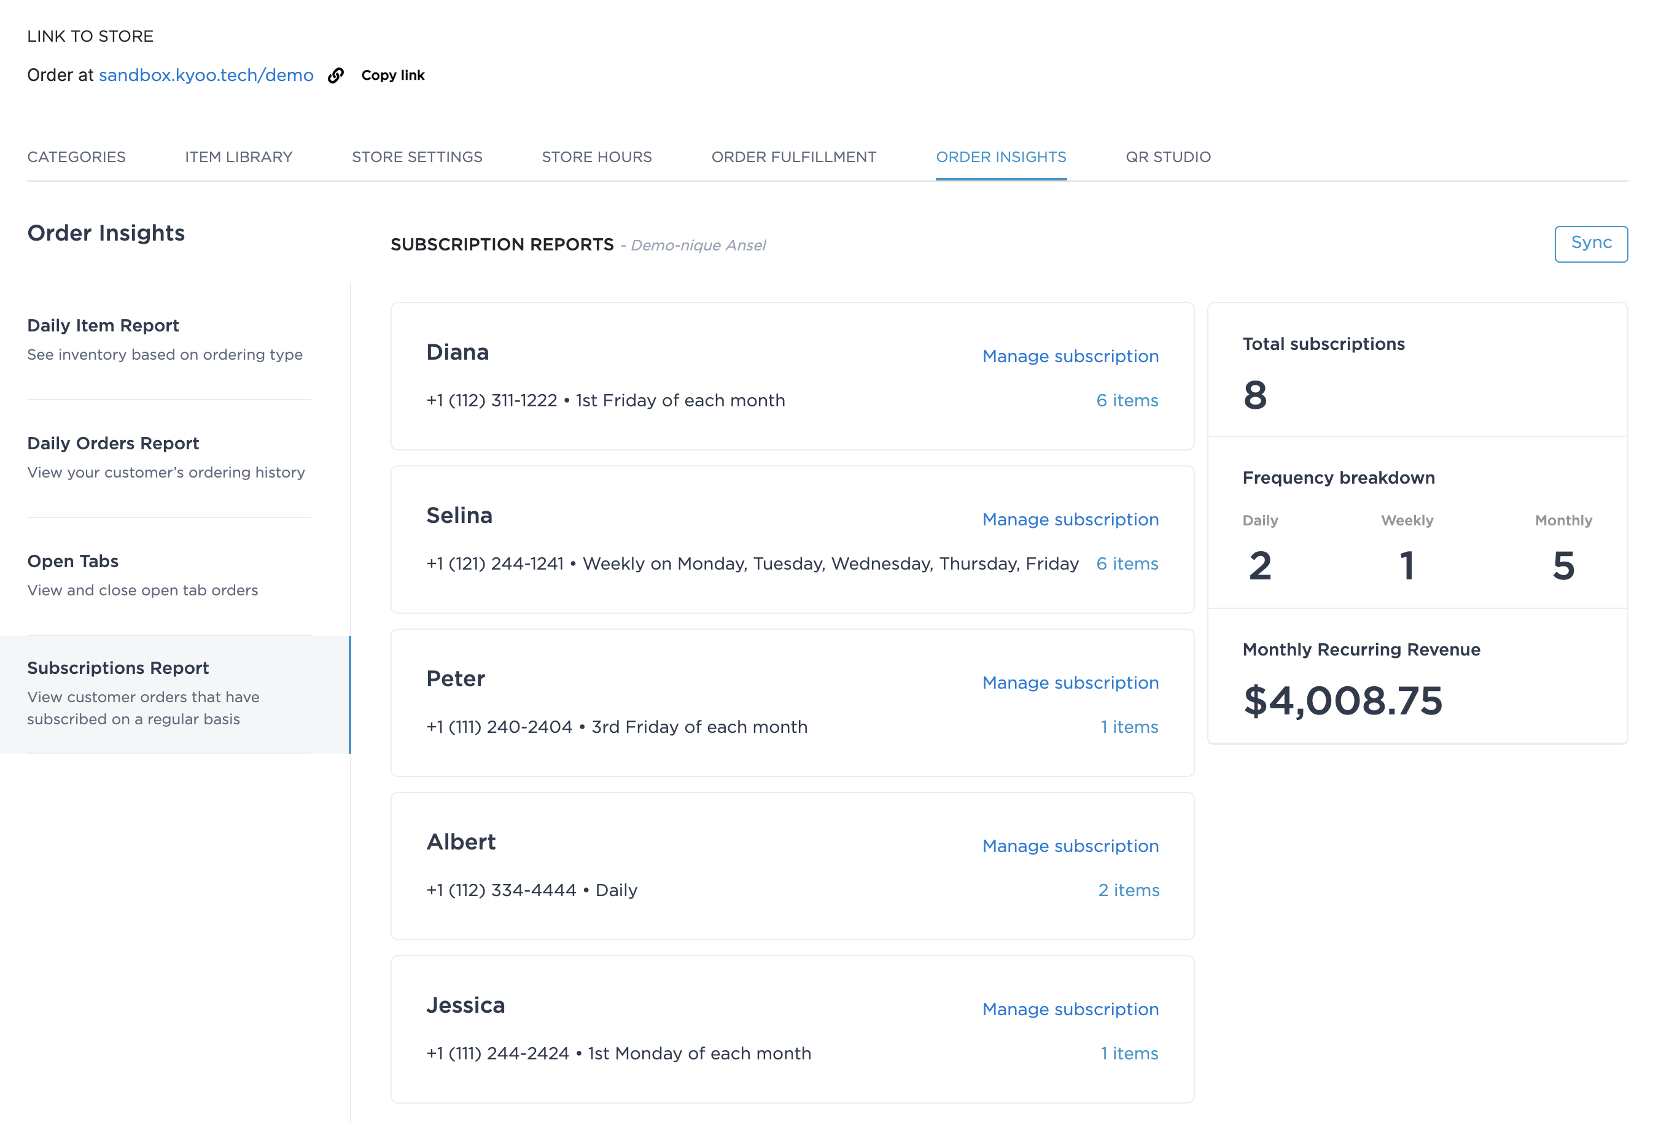Screen dimensions: 1653x1122
Task: Open the sandbox.kyoo.tech/demo store link
Action: (206, 75)
